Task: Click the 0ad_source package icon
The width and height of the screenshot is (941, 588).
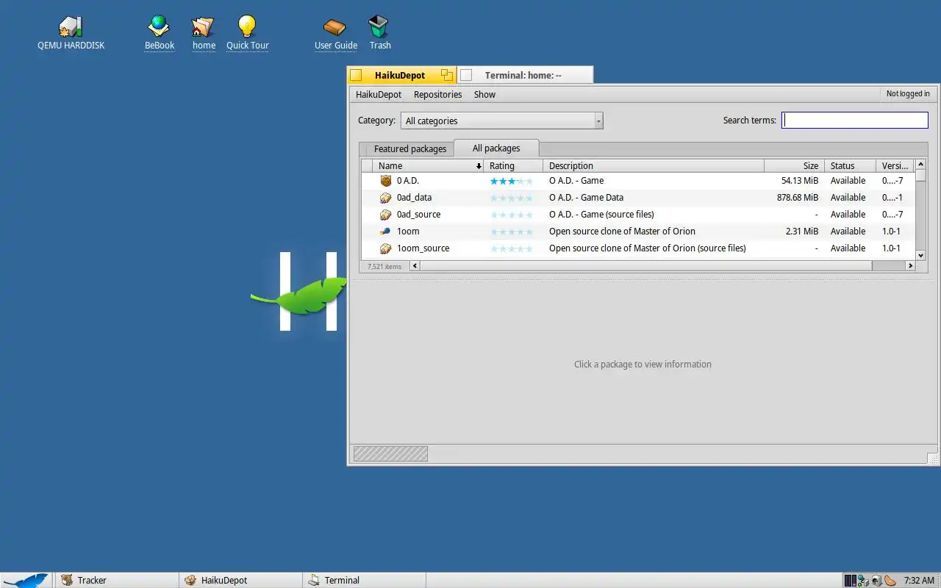Action: tap(385, 215)
